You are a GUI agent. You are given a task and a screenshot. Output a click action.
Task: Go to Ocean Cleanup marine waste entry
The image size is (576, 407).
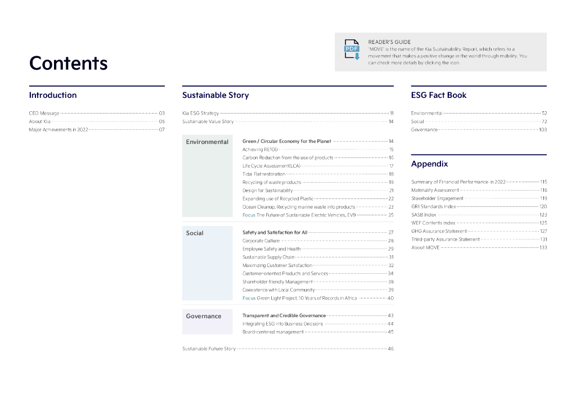tap(318, 207)
